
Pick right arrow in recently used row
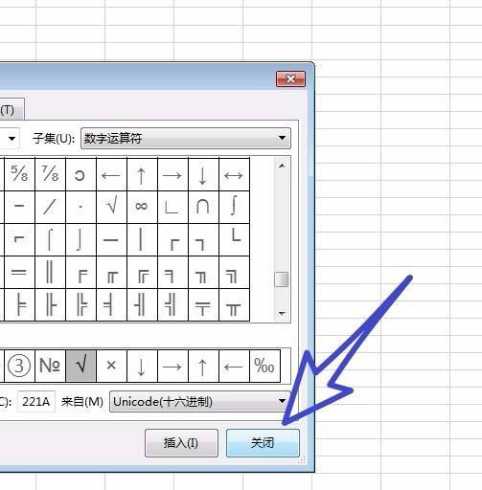pos(173,366)
